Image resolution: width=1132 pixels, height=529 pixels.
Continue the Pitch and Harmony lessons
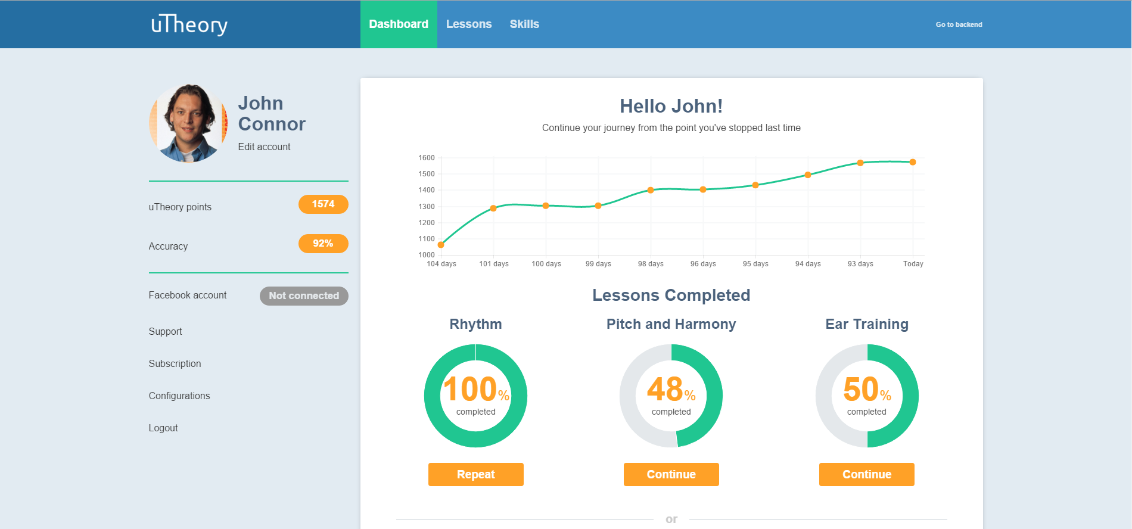(671, 474)
